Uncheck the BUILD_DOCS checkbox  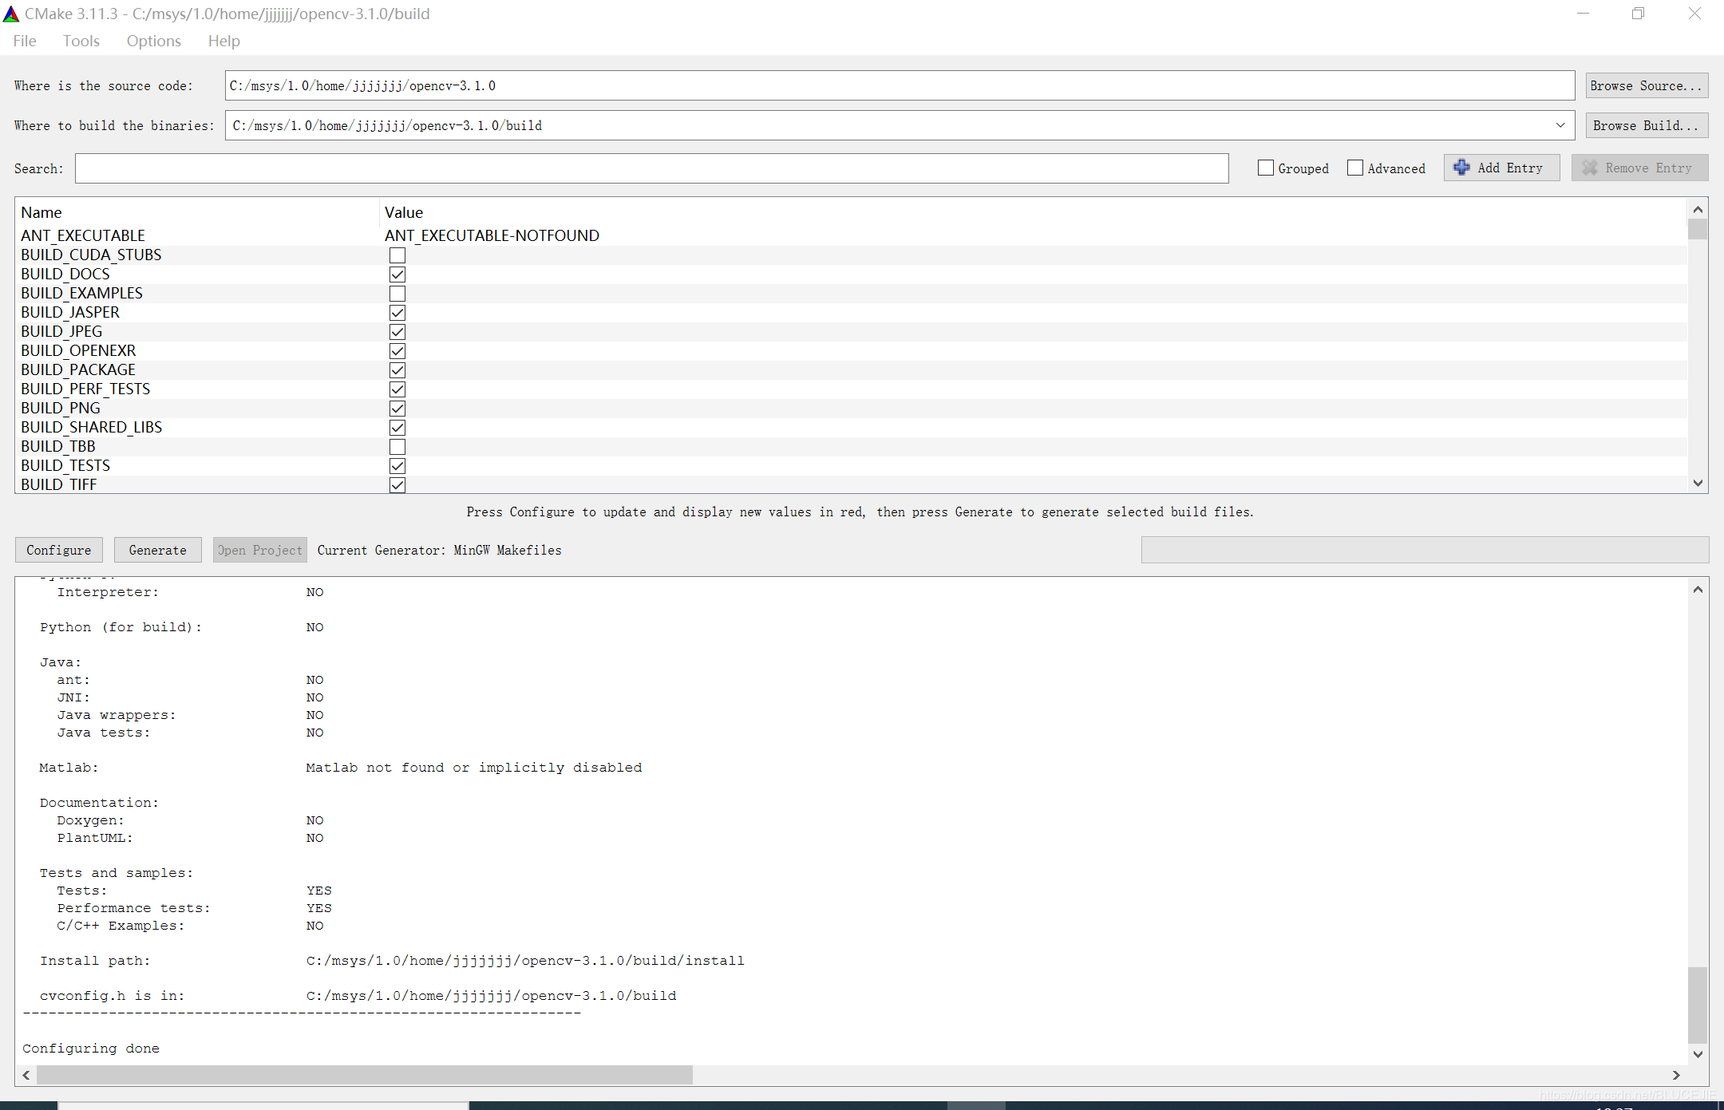point(397,275)
